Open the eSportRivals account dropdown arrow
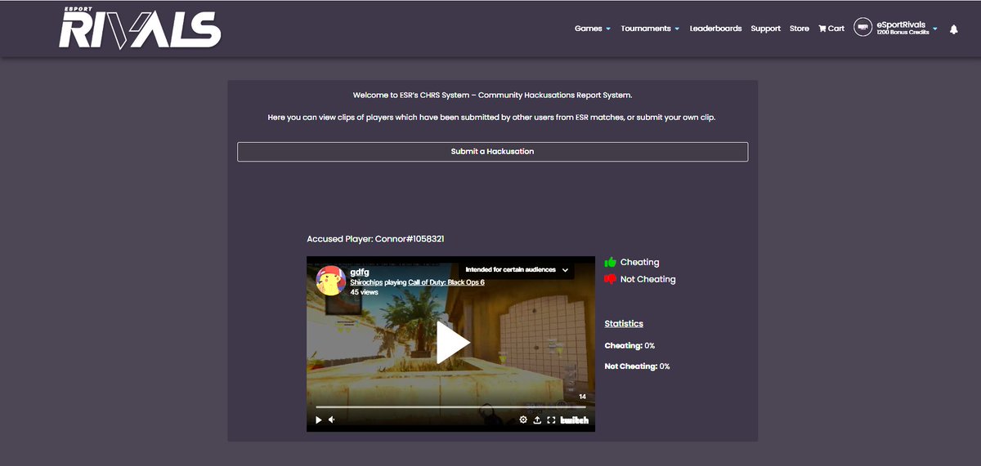Viewport: 981px width, 466px height. 934,29
